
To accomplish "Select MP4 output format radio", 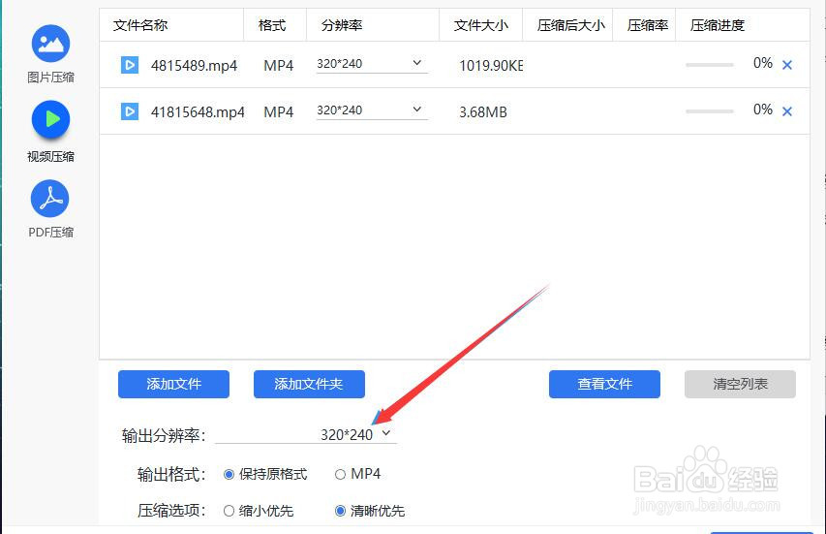I will coord(340,475).
